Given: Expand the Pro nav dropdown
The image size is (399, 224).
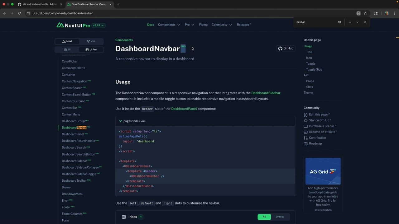Looking at the screenshot, I should pos(190,25).
